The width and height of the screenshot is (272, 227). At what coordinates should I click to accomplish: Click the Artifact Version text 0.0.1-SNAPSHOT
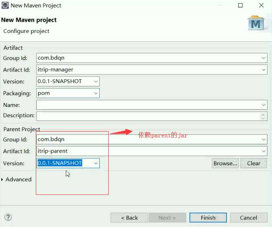tap(60, 81)
